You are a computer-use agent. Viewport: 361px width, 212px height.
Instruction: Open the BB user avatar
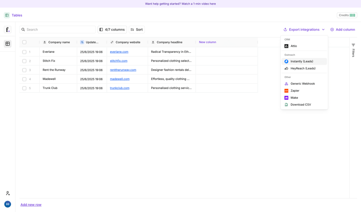[8, 204]
